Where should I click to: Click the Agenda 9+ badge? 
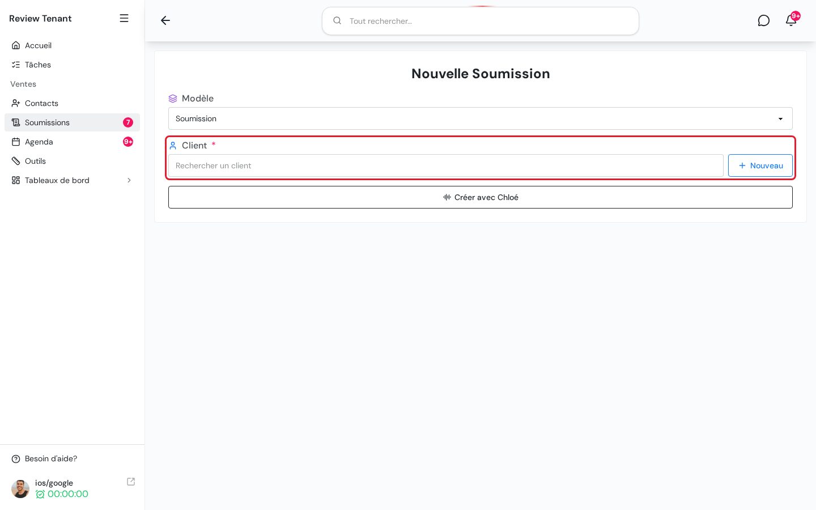click(128, 142)
